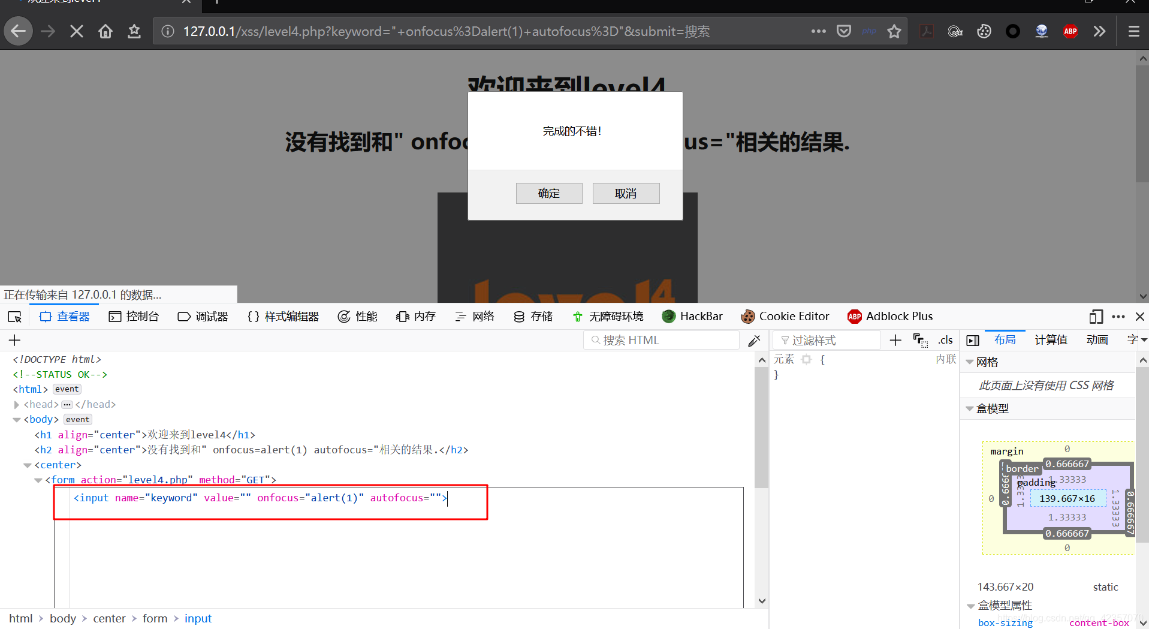This screenshot has width=1149, height=629.
Task: Click the 过滤样式 filter styles field
Action: 827,341
